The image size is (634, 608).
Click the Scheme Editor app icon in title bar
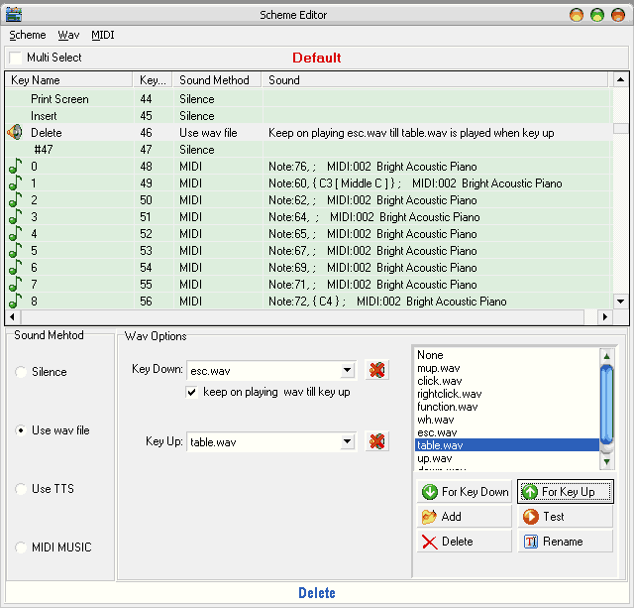click(x=13, y=14)
